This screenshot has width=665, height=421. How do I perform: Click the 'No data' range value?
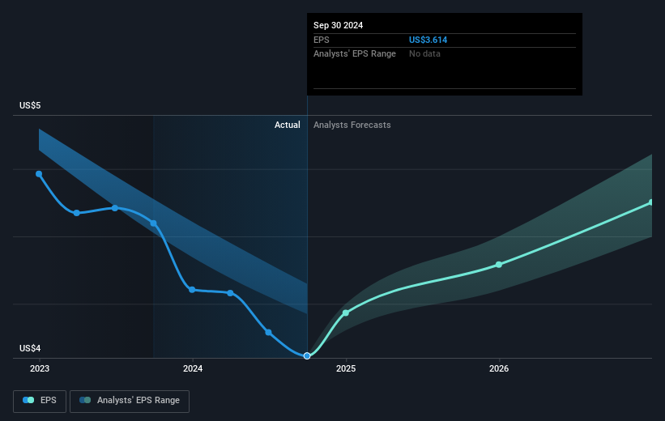[x=424, y=54]
